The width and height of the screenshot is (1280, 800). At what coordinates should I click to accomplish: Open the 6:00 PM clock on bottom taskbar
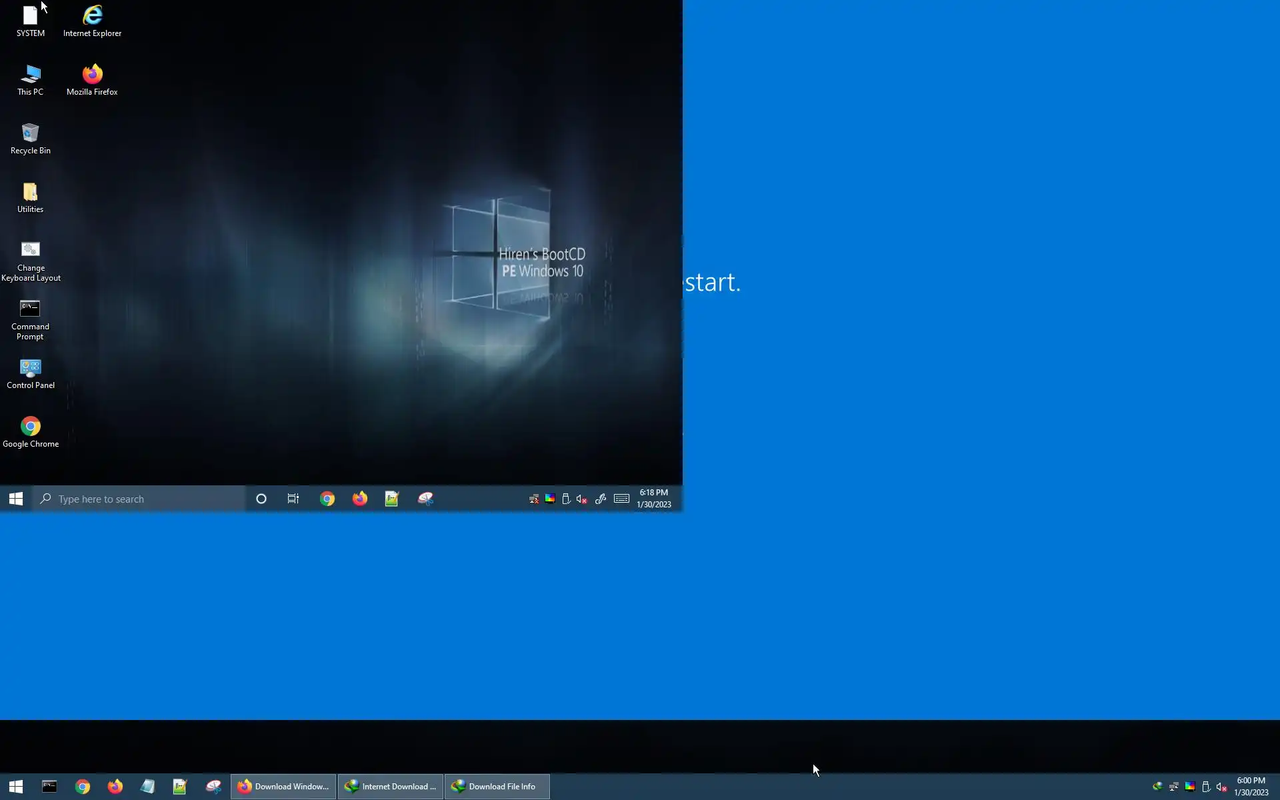click(1251, 787)
